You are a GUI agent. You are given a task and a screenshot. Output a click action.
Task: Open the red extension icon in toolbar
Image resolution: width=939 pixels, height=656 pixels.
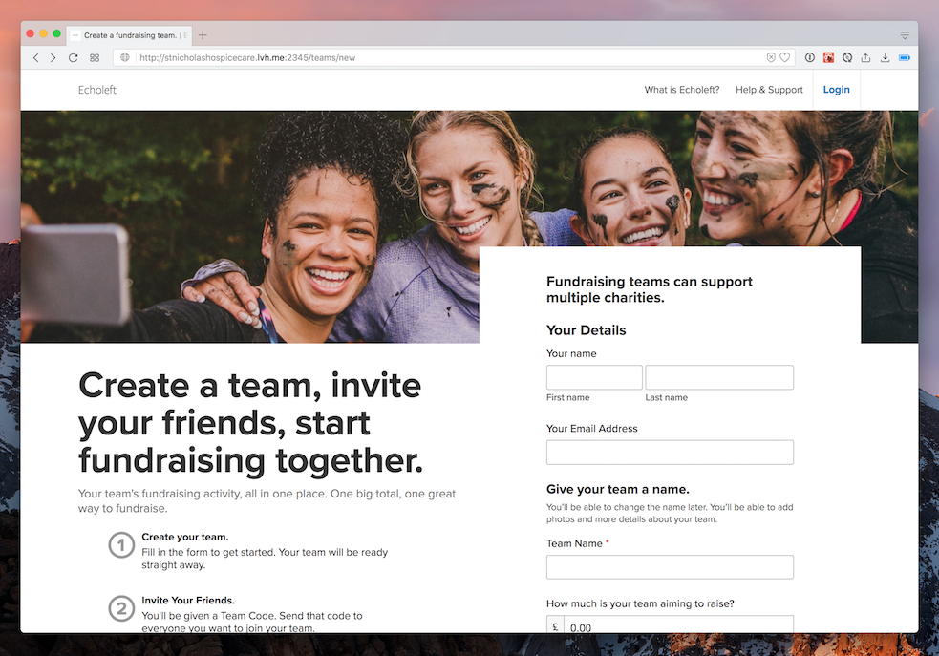tap(828, 57)
